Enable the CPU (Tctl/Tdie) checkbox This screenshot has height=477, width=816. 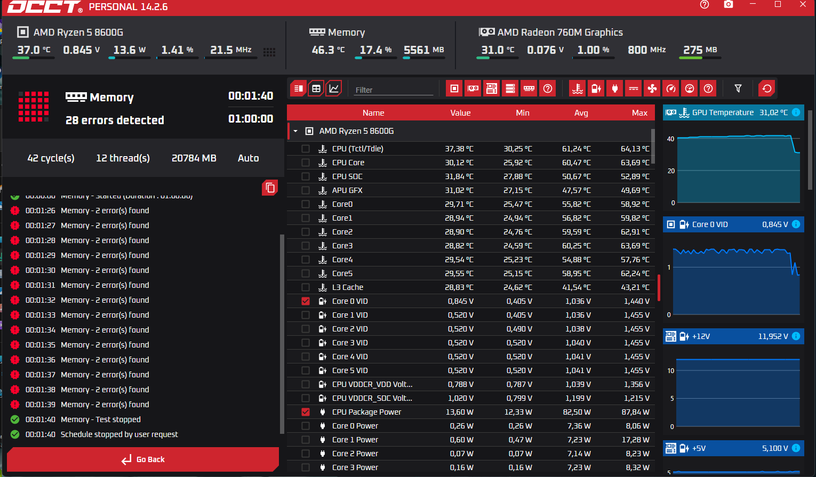(306, 149)
